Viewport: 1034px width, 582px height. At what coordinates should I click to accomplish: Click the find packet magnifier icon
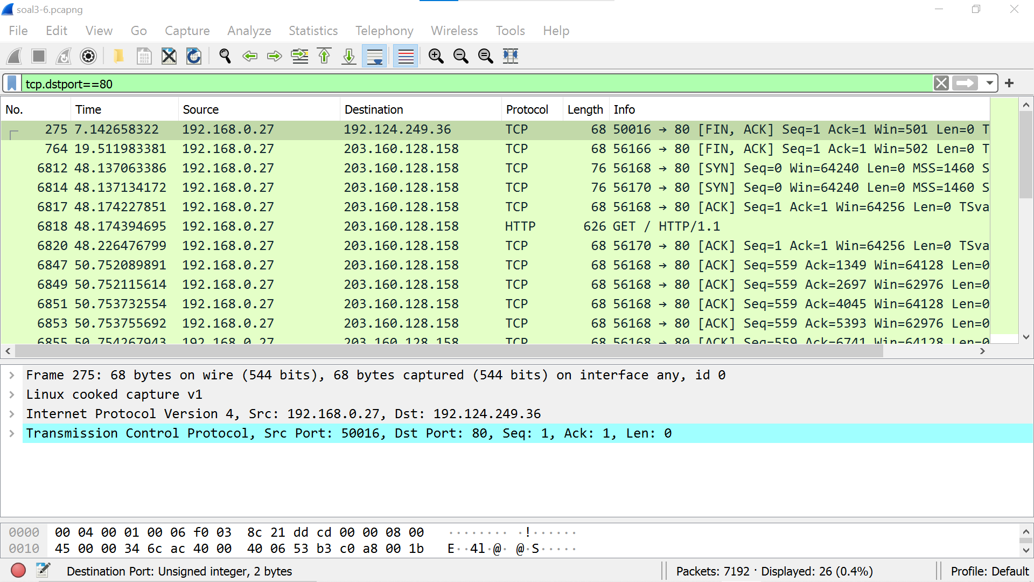[x=225, y=56]
